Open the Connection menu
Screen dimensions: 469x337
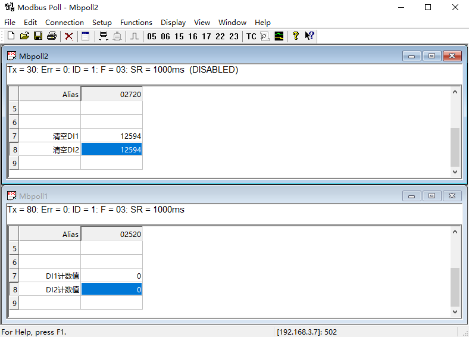(x=64, y=22)
